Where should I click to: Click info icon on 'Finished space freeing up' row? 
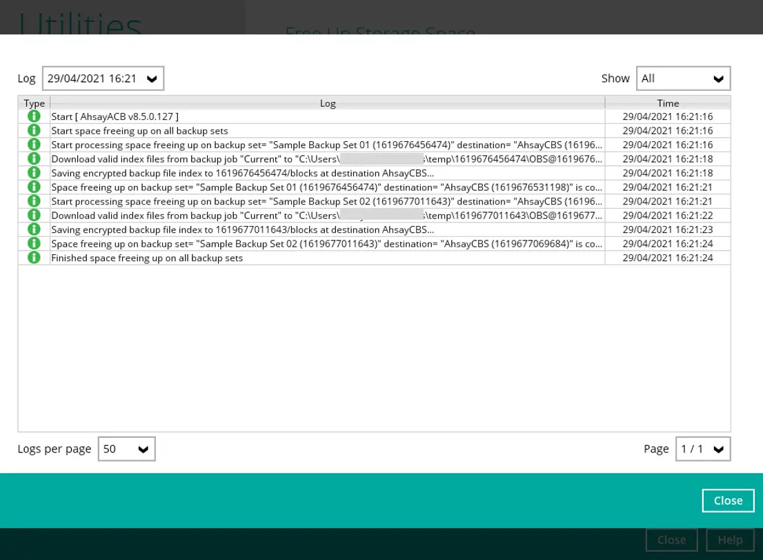pos(34,258)
